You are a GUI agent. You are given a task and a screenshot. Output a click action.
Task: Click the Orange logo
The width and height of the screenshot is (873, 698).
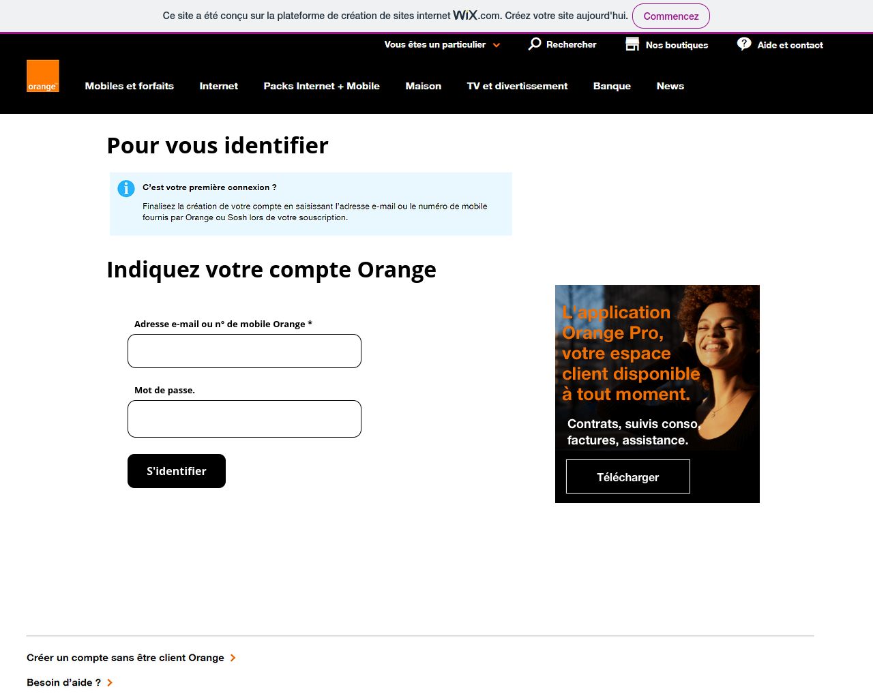click(x=43, y=76)
